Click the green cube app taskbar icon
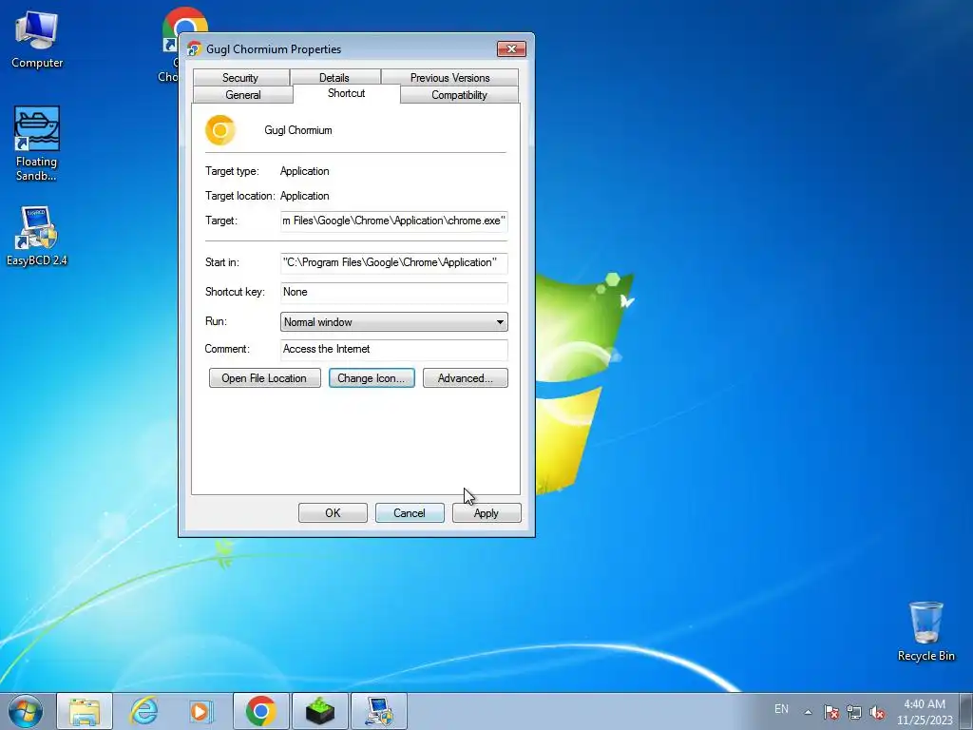 pos(319,711)
